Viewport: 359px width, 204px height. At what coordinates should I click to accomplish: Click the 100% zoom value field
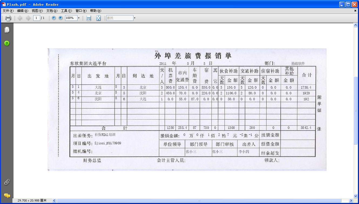coord(71,18)
